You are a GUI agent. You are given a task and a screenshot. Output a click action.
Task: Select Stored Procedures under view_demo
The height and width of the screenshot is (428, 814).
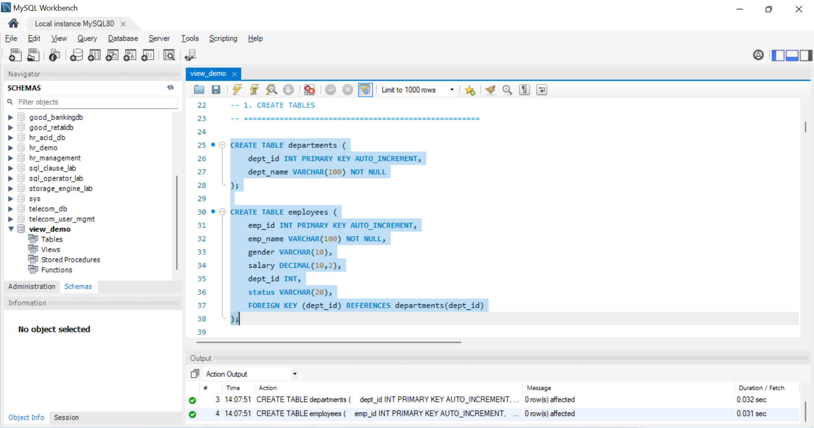pyautogui.click(x=70, y=260)
